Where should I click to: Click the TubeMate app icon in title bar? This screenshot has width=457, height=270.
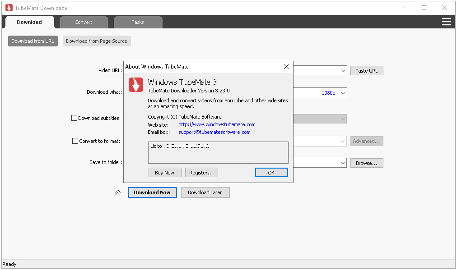pos(9,8)
